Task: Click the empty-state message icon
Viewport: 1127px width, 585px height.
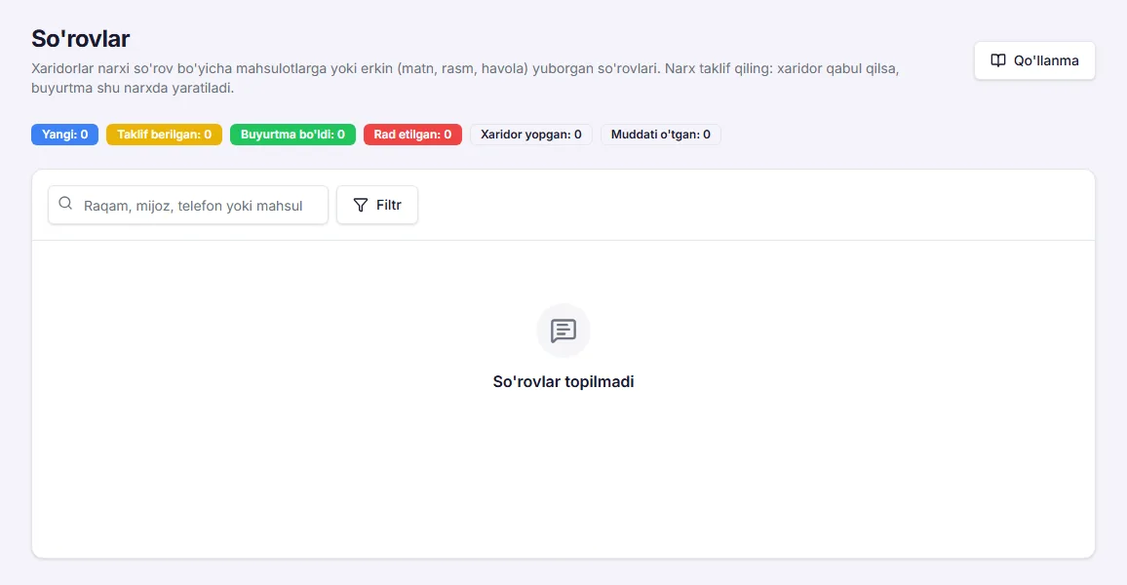Action: (563, 331)
